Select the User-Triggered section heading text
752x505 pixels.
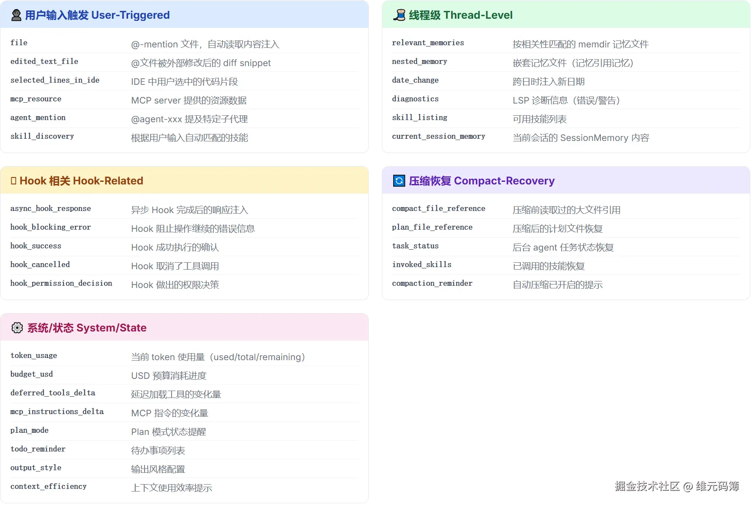[x=97, y=15]
